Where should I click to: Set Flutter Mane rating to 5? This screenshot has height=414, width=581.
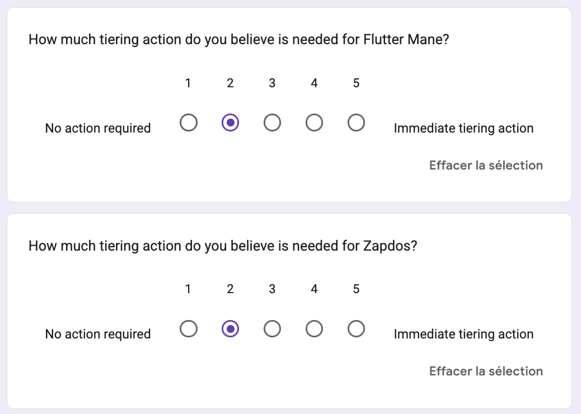click(356, 123)
